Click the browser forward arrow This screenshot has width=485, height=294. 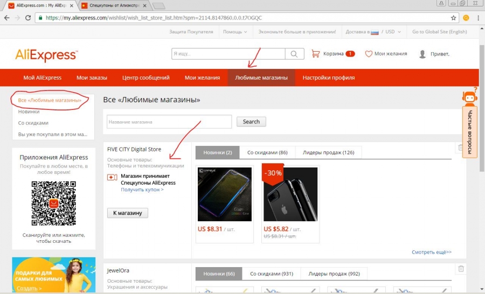17,18
